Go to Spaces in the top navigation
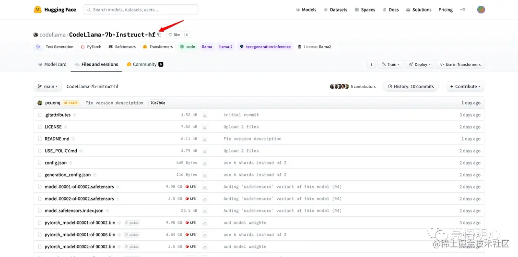518x257 pixels. click(365, 10)
